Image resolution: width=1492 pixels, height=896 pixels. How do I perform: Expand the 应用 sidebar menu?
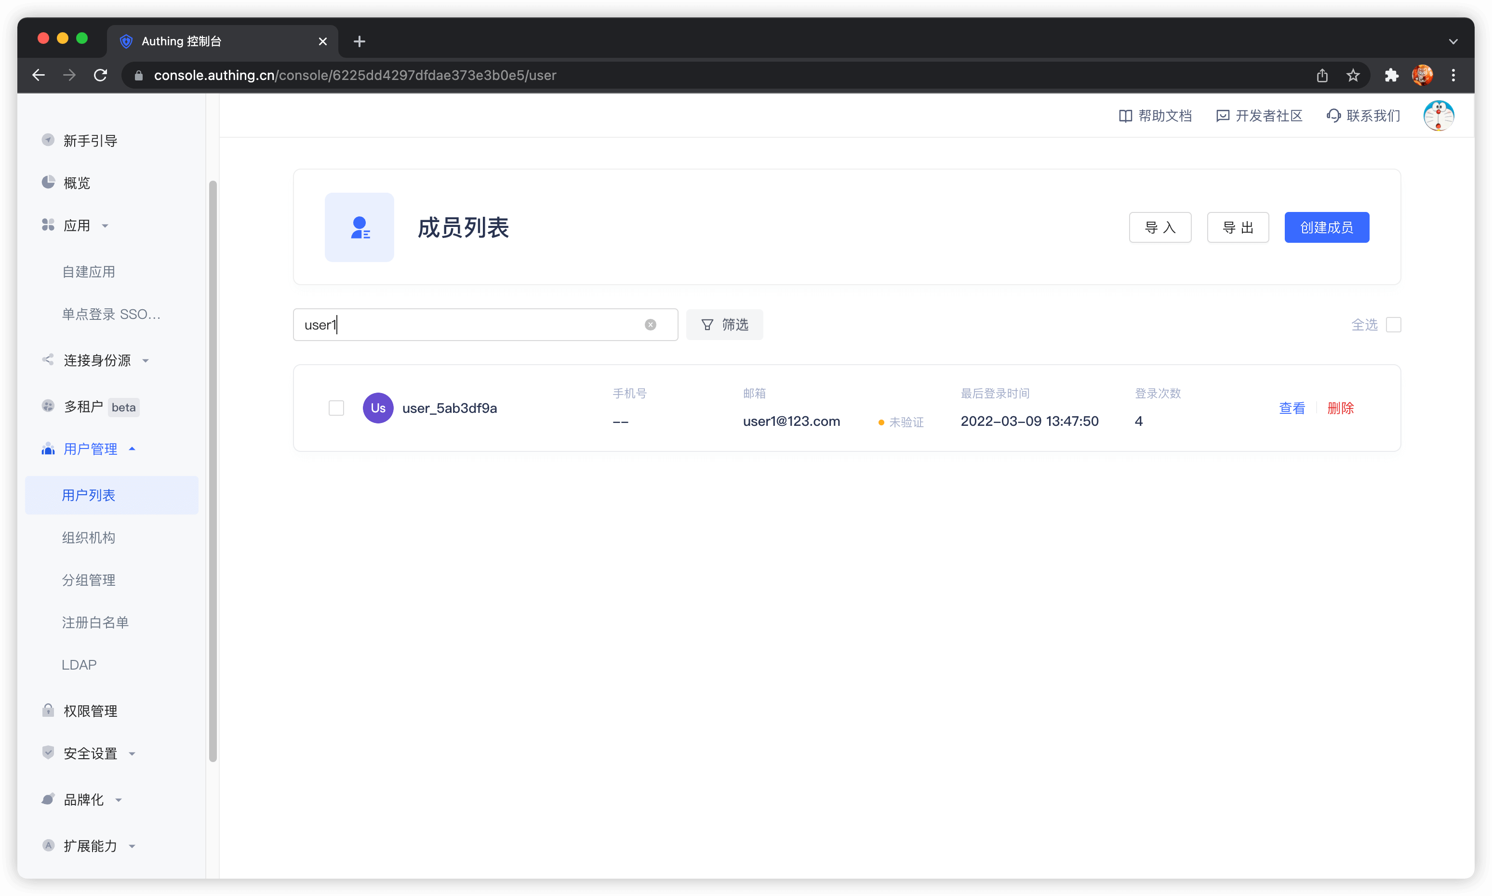pyautogui.click(x=77, y=225)
